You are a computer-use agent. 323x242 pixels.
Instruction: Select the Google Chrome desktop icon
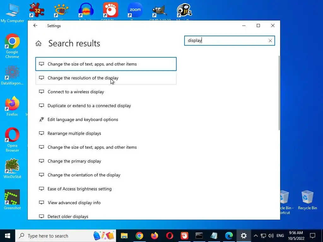pyautogui.click(x=12, y=46)
